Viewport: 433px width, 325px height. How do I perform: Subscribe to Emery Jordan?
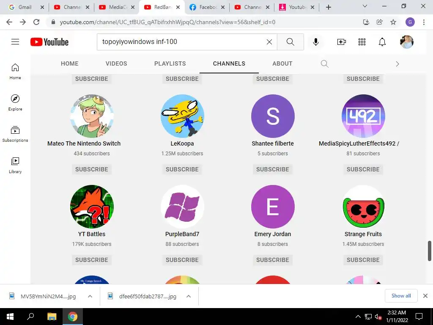(273, 260)
